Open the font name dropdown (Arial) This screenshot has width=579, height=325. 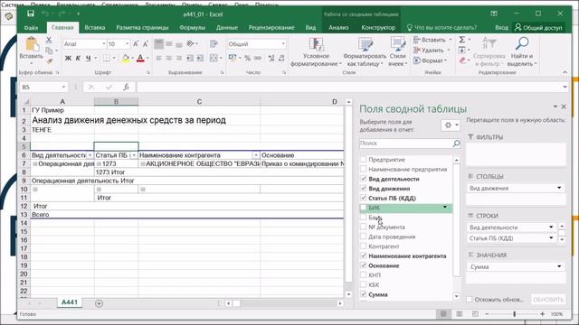pos(104,44)
